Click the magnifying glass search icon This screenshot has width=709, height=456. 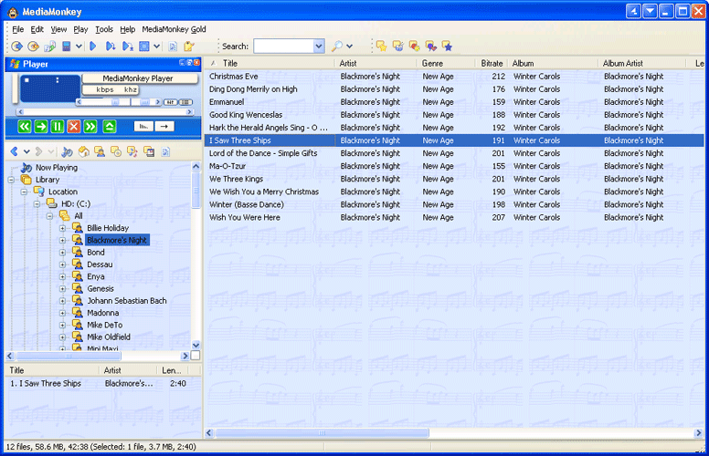[x=337, y=46]
